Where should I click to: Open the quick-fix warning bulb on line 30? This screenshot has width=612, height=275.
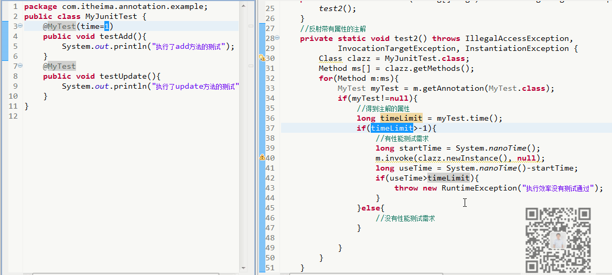pos(262,58)
